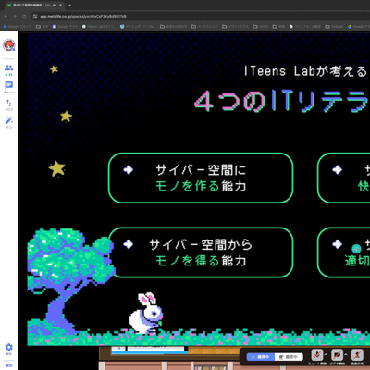The height and width of the screenshot is (370, 370).
Task: Open the Podcast bookmark folder
Action: (x=335, y=27)
